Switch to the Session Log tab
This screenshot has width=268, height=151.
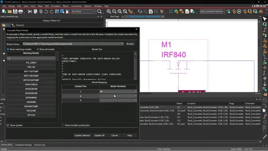click(39, 145)
